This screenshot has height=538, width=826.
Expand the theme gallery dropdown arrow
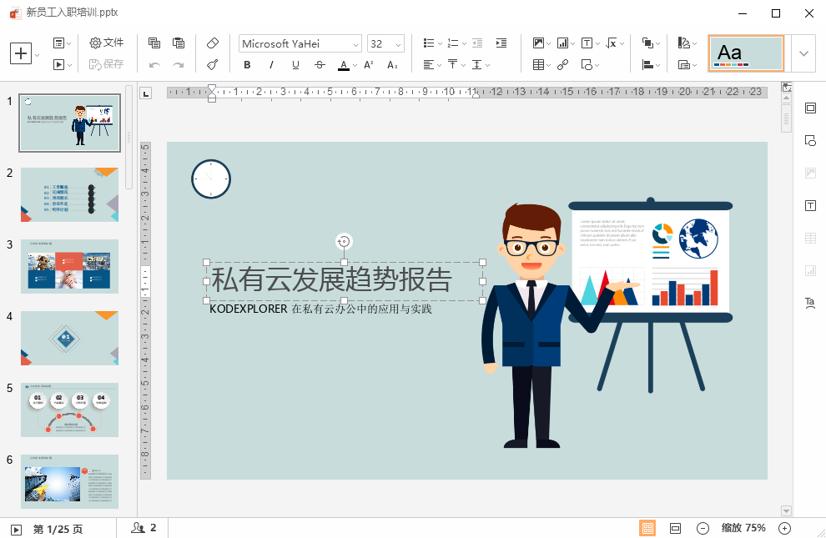click(x=803, y=53)
